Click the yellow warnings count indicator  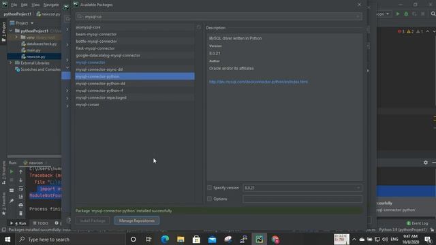pos(410,31)
